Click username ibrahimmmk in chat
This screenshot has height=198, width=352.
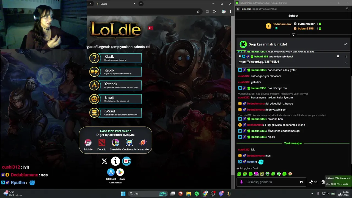[x=255, y=125]
